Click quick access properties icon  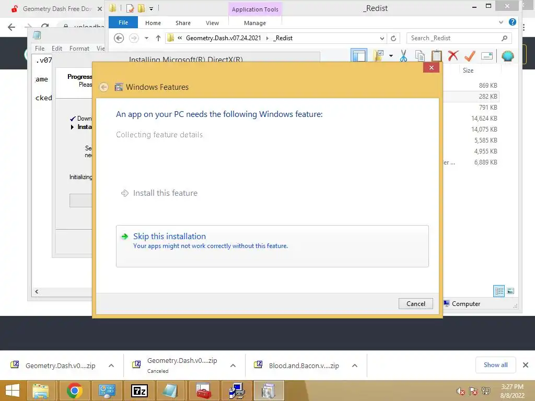tap(130, 8)
